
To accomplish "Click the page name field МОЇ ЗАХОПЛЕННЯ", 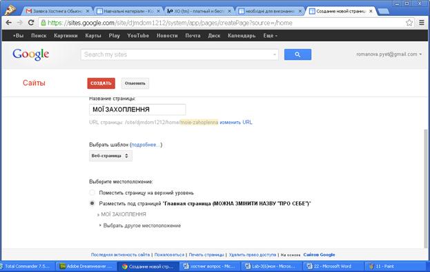I will [137, 109].
